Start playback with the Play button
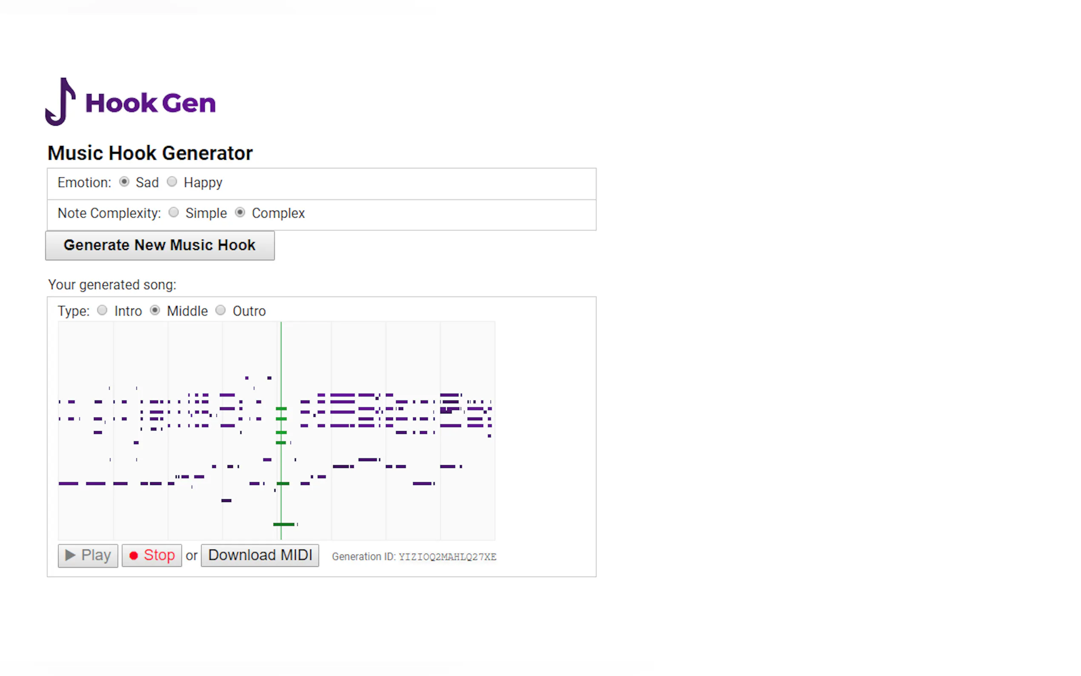Screen dimensions: 1081x676 (88, 555)
